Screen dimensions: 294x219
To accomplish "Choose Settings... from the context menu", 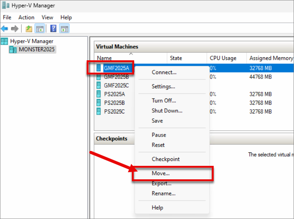I will pyautogui.click(x=172, y=86).
